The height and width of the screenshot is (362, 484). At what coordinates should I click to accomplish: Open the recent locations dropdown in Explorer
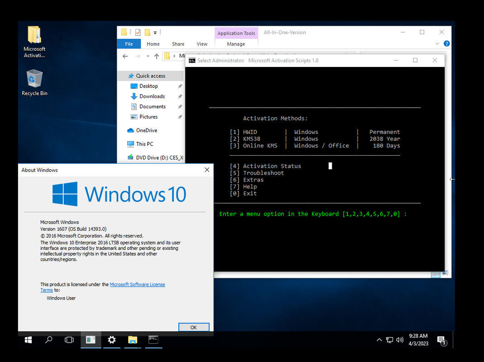tap(148, 56)
